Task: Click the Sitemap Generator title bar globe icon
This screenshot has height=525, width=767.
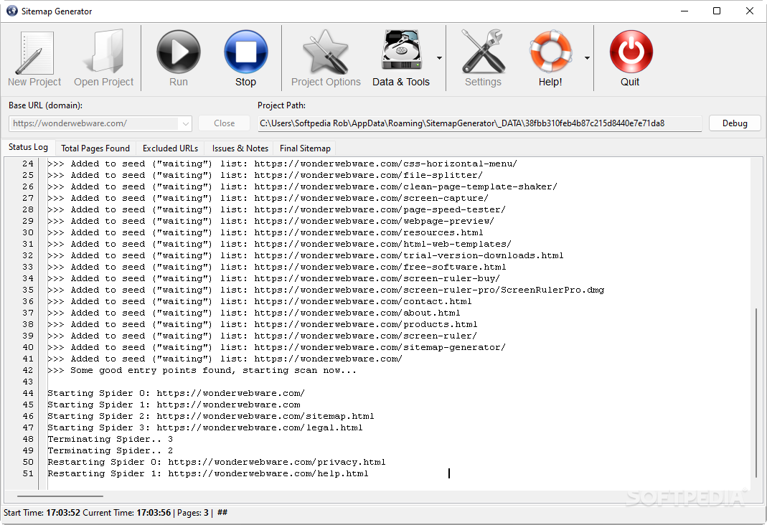Action: pos(11,11)
